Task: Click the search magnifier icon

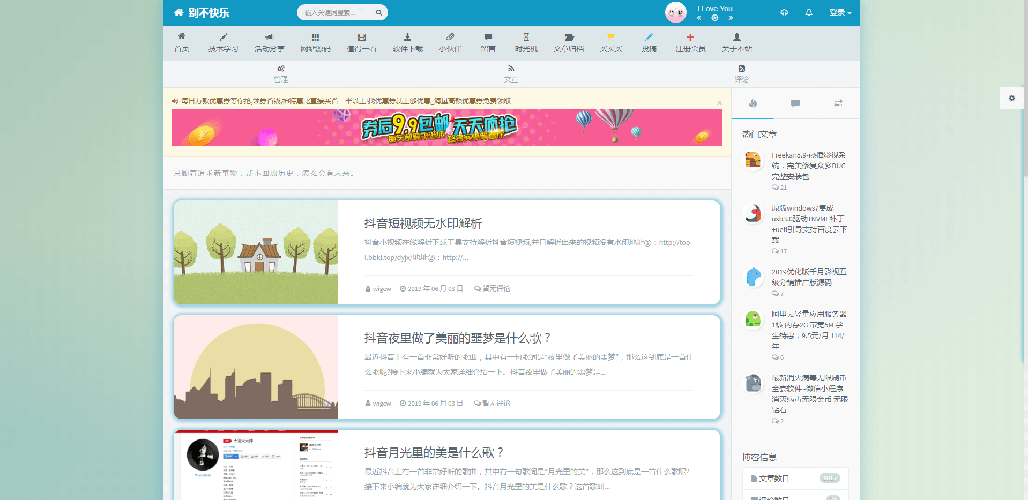Action: click(x=378, y=12)
